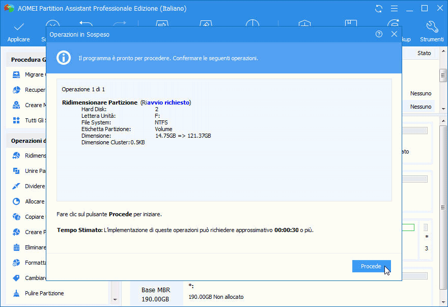This screenshot has height=307, width=448.
Task: Click the refresh icon in the title bar
Action: [379, 9]
